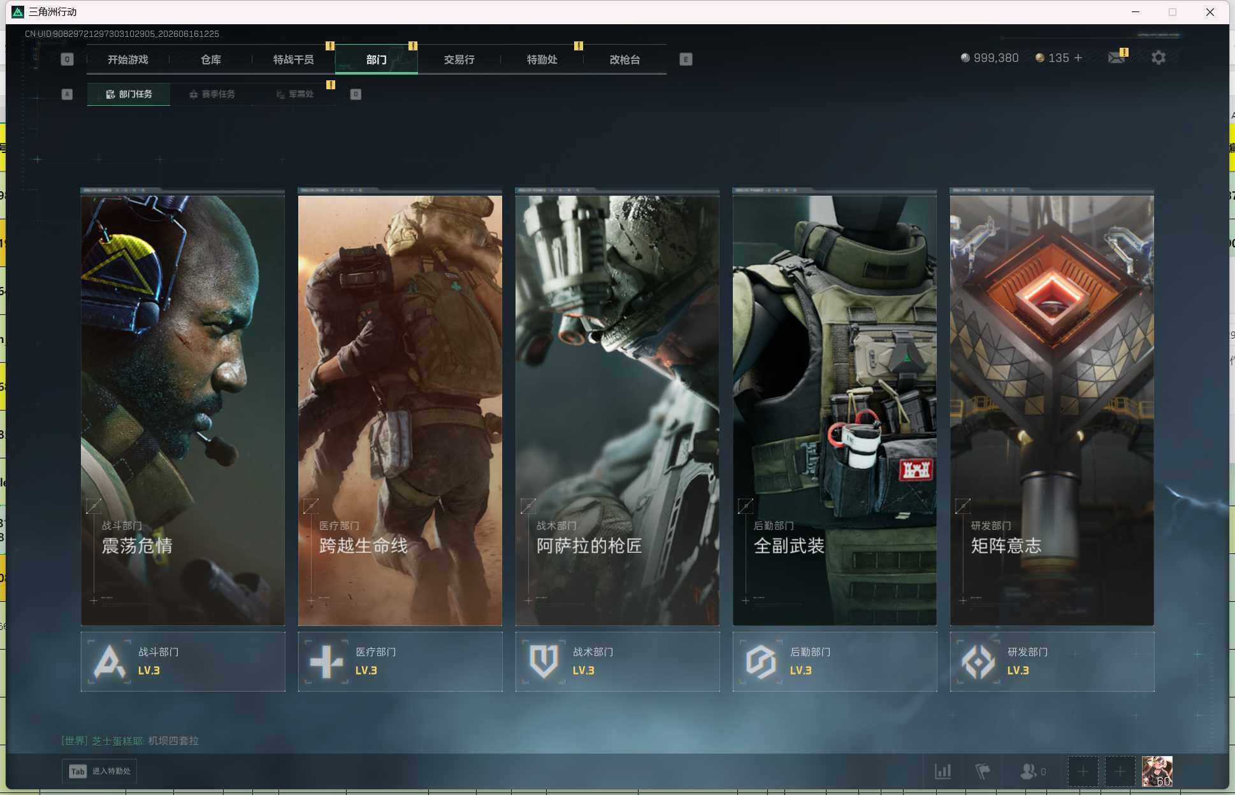
Task: Click the edit icon on 阿萨拉的枪匠 card
Action: coord(528,506)
